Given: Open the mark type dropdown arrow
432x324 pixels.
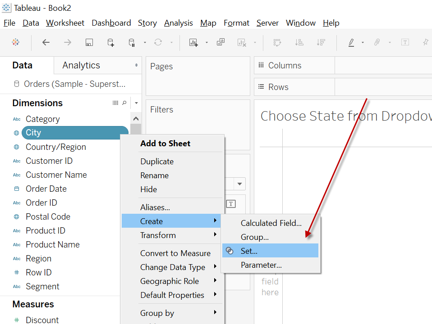Looking at the screenshot, I should pos(239,184).
